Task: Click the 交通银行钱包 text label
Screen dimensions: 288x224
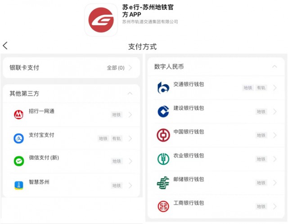Action: [x=189, y=85]
